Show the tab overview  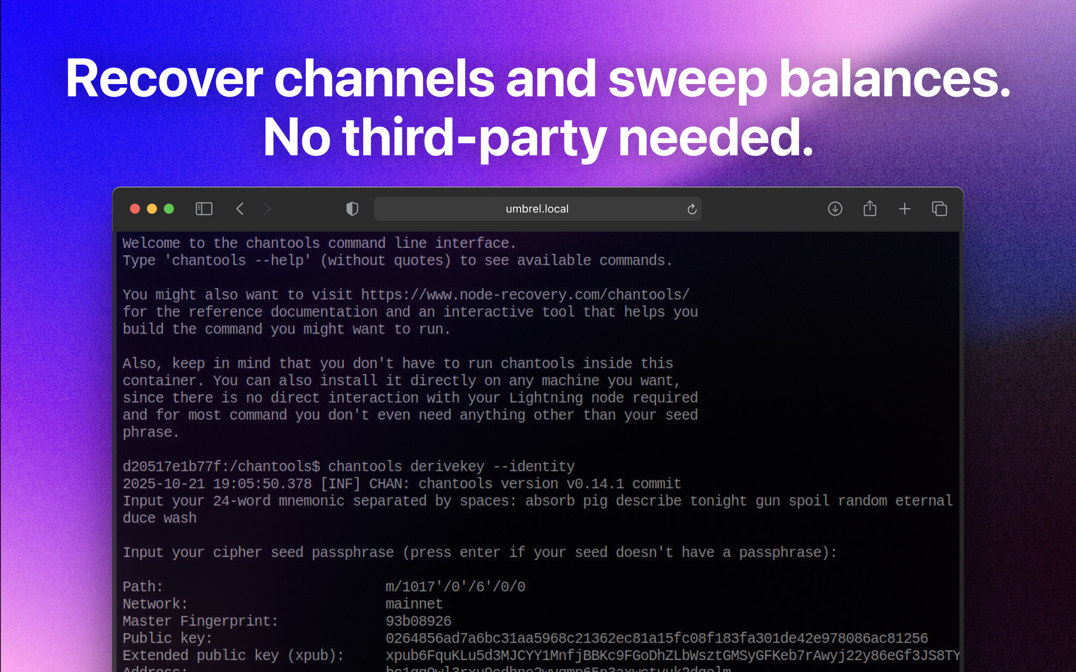(940, 209)
